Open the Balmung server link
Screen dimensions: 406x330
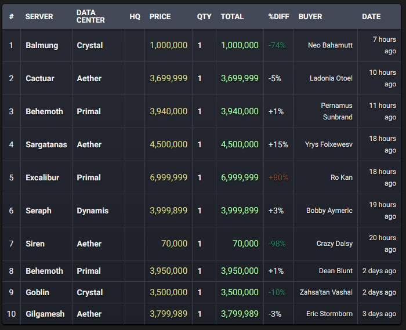[42, 46]
